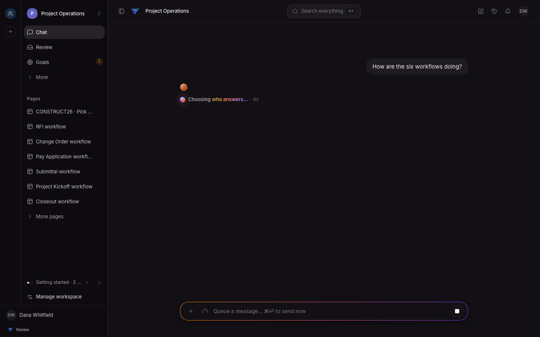Expand the More navigation section
The height and width of the screenshot is (337, 540).
[x=64, y=77]
